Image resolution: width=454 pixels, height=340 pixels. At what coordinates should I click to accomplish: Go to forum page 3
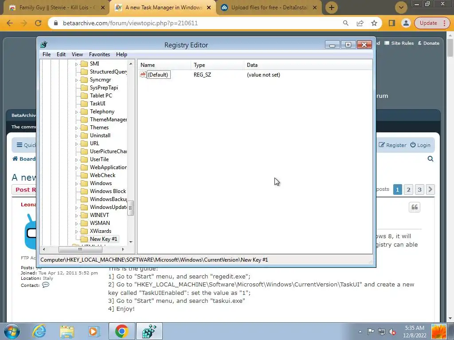(419, 189)
